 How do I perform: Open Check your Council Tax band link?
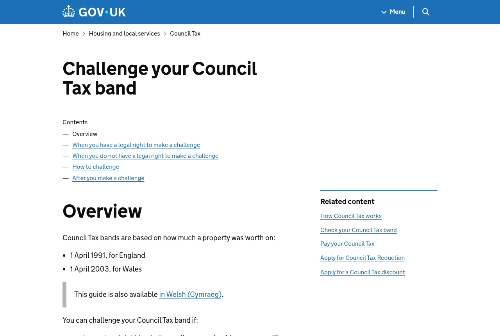point(359,230)
